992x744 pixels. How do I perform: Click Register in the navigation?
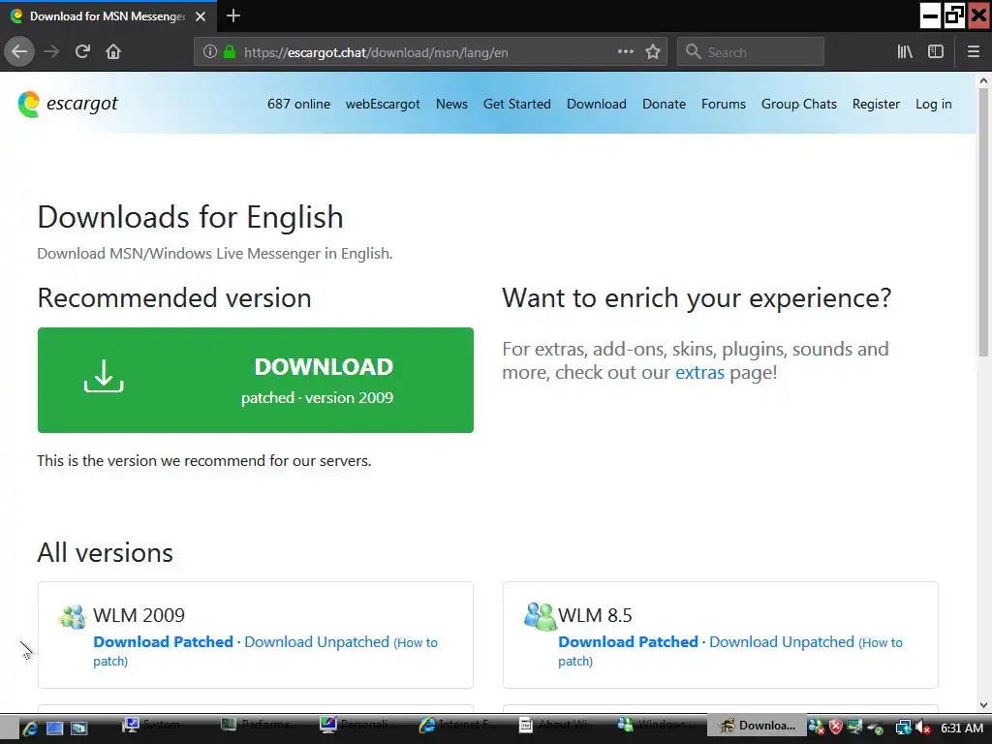(x=876, y=104)
